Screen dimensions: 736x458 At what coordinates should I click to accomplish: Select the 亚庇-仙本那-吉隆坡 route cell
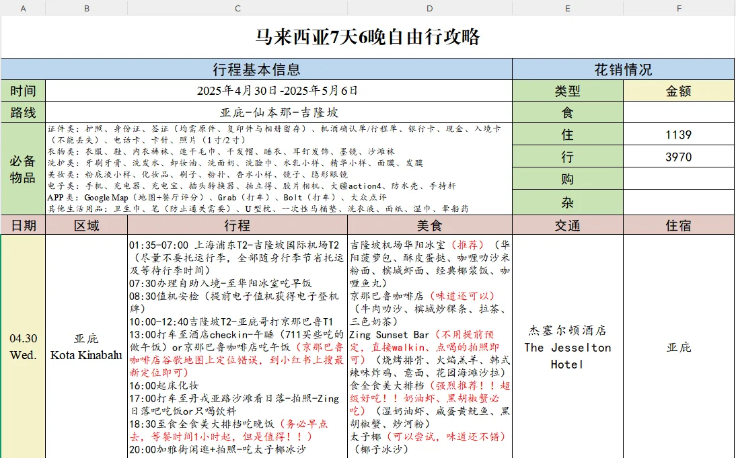click(279, 112)
